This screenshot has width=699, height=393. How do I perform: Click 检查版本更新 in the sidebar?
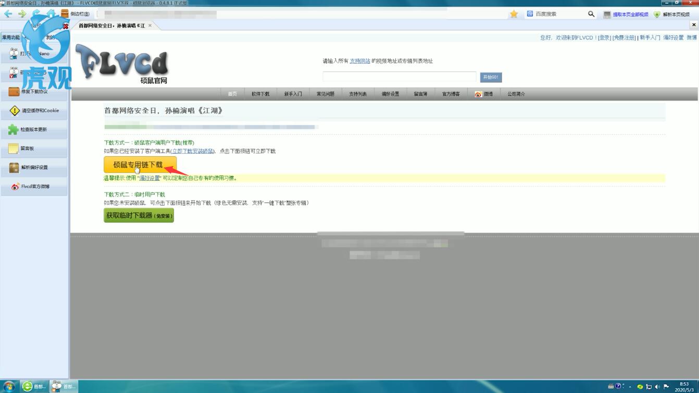click(34, 130)
